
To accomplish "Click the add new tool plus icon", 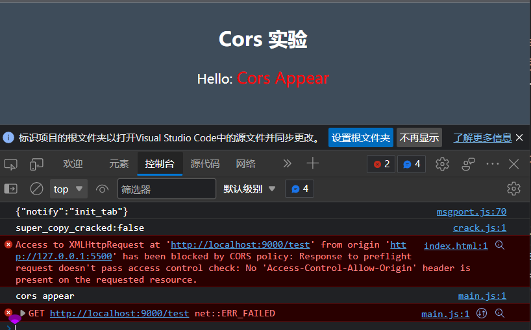I will [x=313, y=163].
